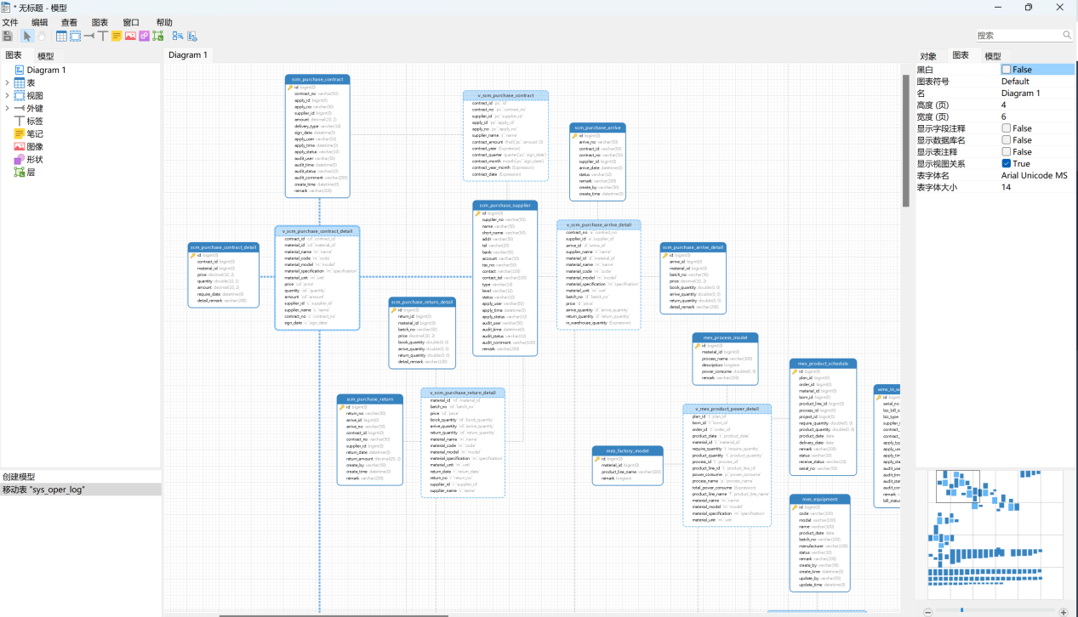Uncheck the 显示视图关系 checkbox

(x=1007, y=163)
